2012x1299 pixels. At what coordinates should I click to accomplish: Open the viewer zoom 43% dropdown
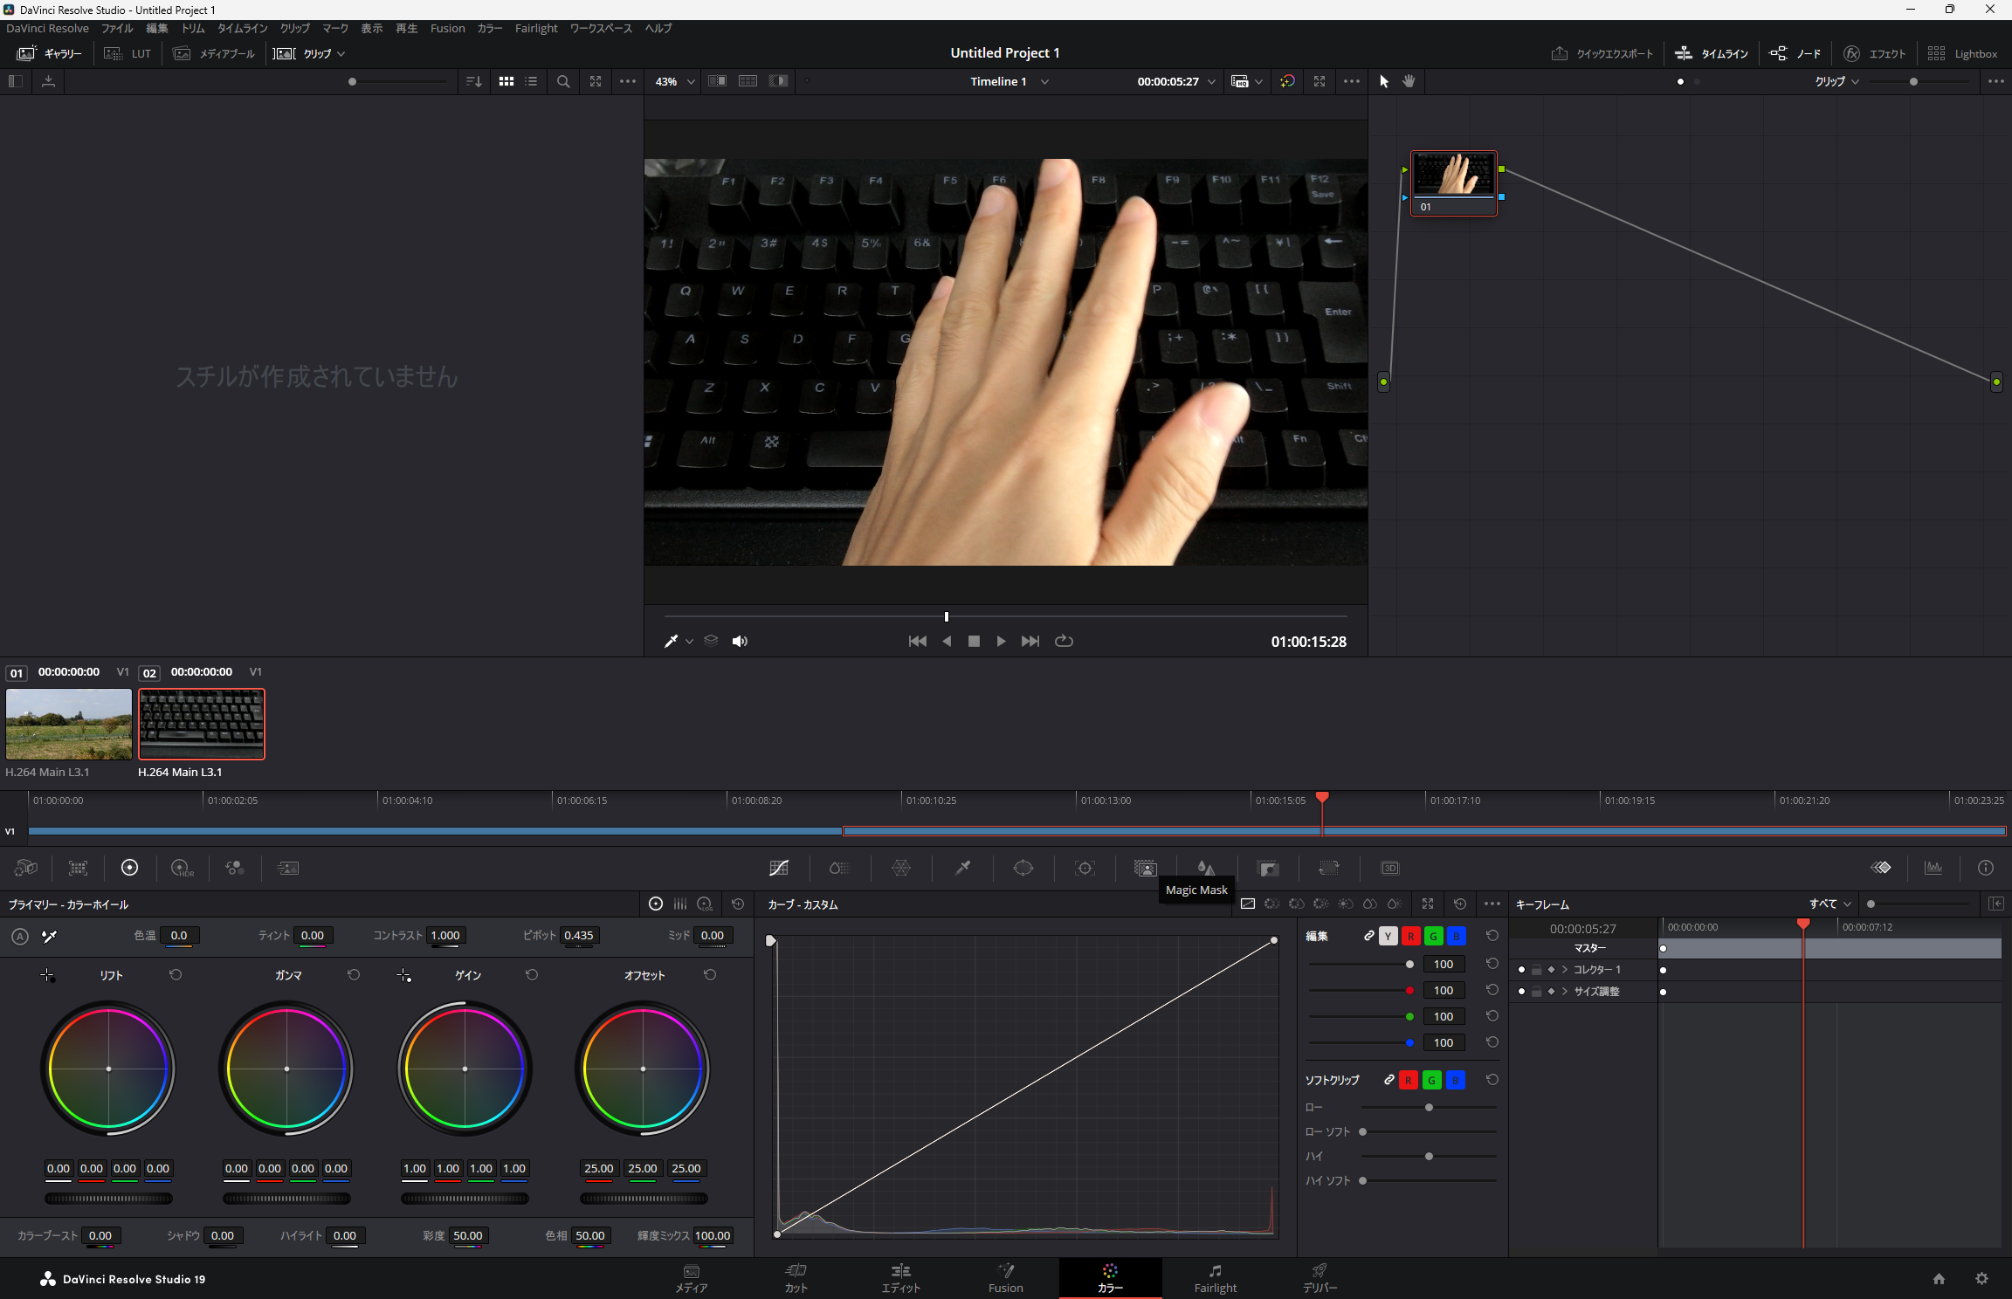675,81
